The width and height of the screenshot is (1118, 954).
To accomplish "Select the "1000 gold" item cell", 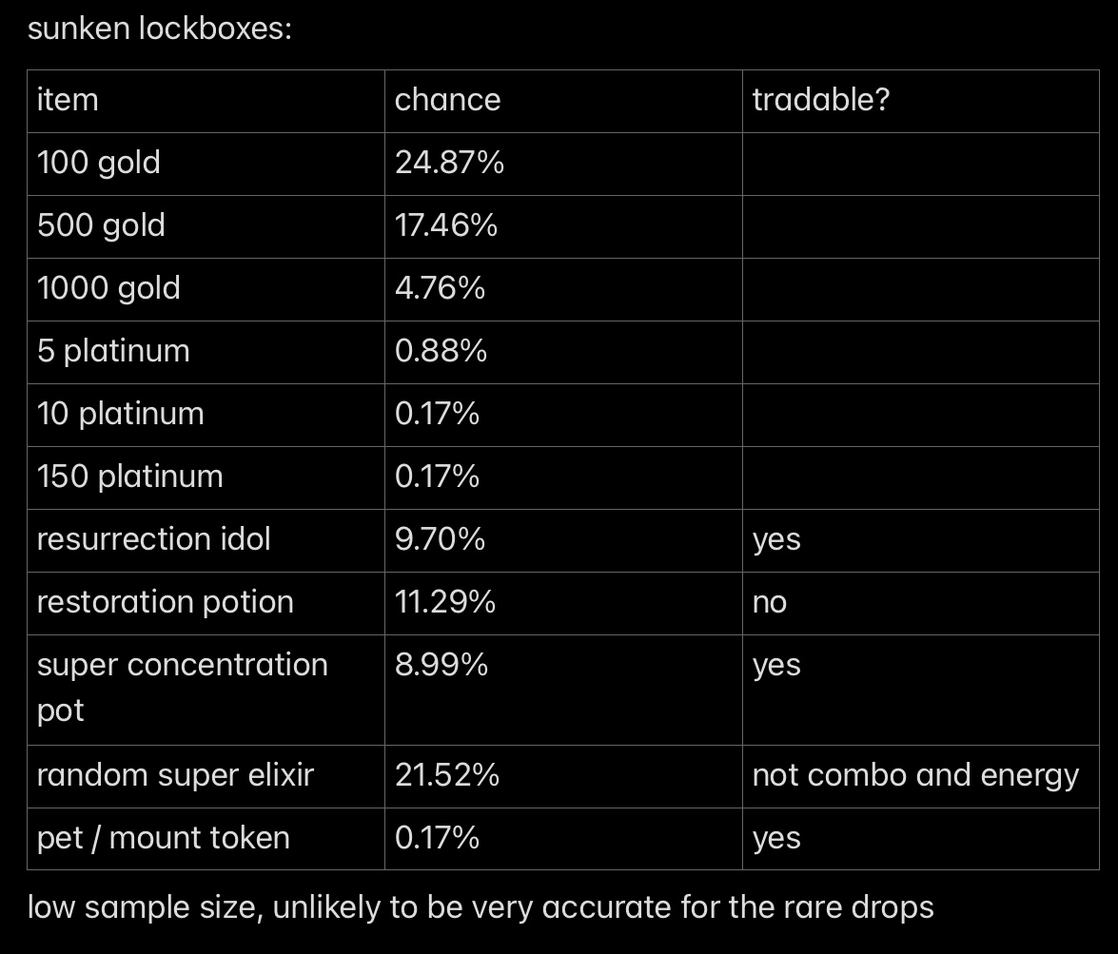I will pos(108,288).
